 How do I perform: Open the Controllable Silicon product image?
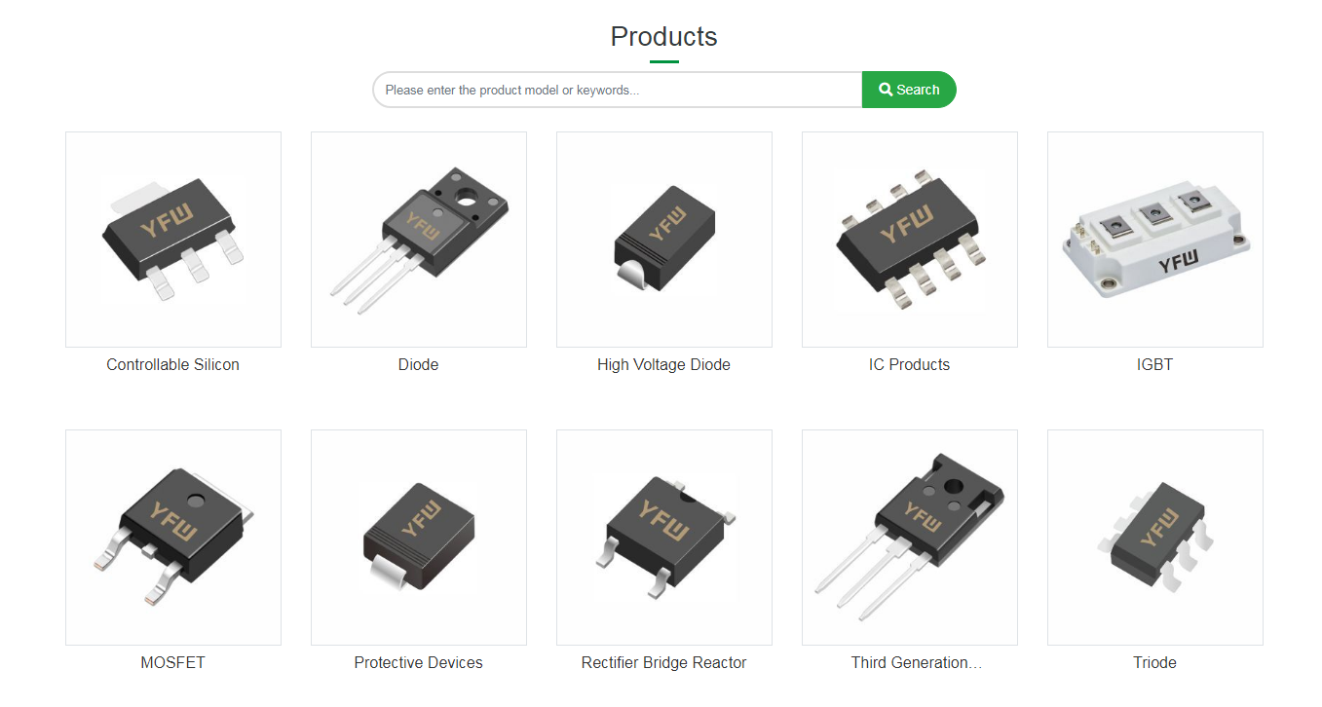173,240
